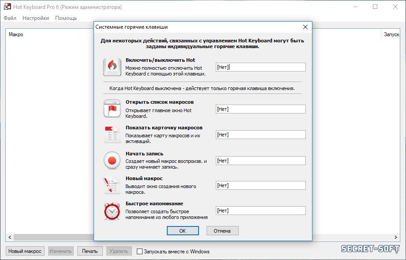This screenshot has height=260, width=406.
Task: Click the Показать карточку макросов document icon
Action: (112, 135)
